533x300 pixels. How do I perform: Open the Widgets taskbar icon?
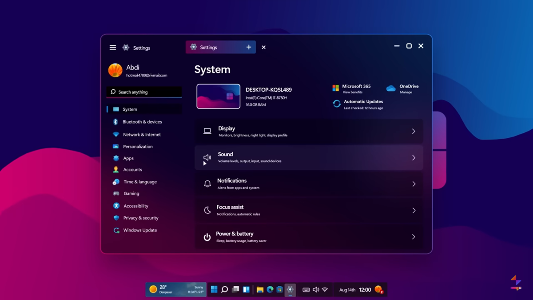246,290
